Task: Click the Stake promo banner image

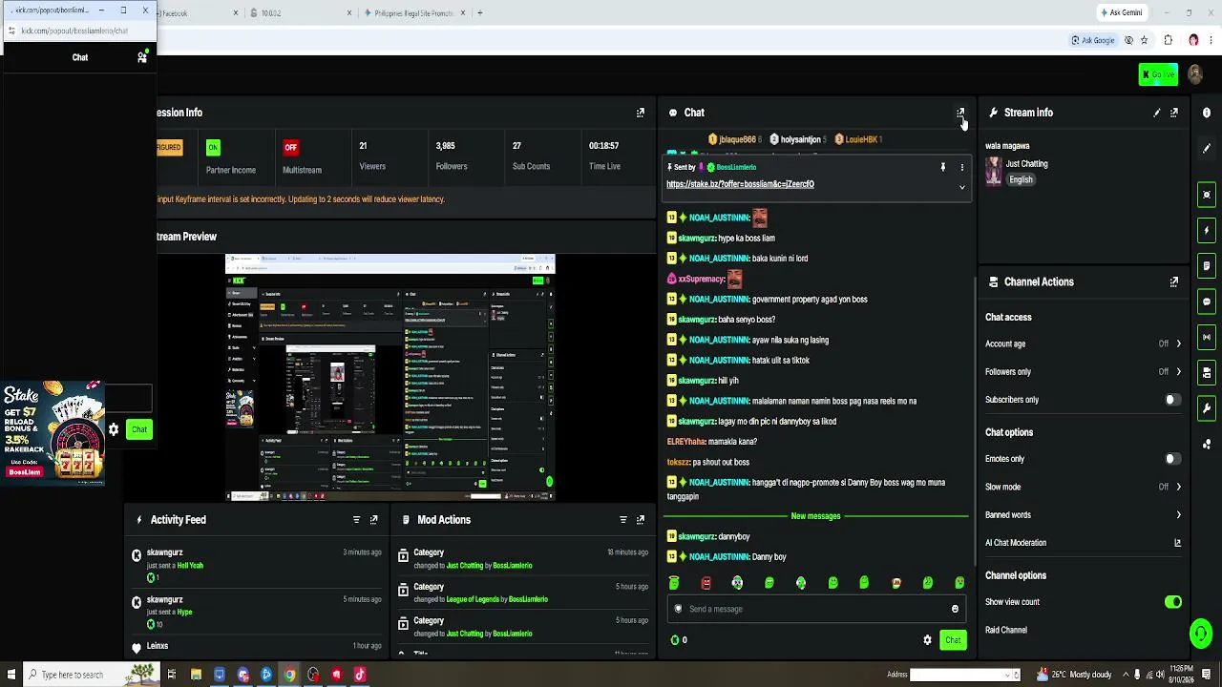Action: point(52,432)
